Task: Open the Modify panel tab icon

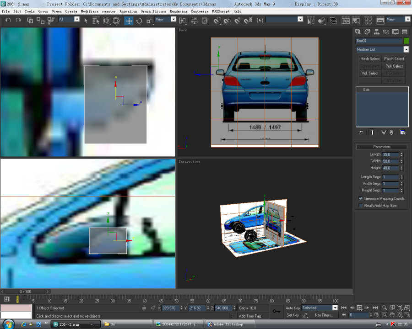Action: coord(367,32)
